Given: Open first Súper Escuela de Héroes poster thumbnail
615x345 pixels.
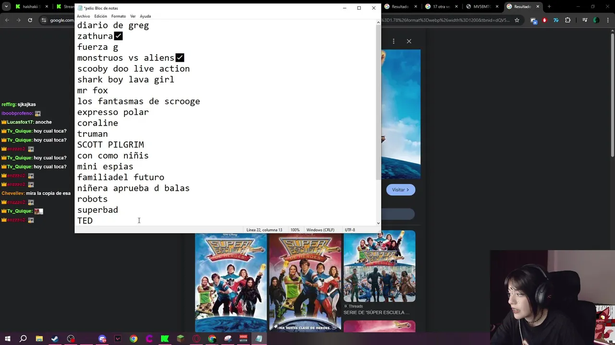Looking at the screenshot, I should [231, 283].
